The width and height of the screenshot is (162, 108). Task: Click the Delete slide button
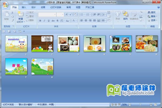click(30, 20)
